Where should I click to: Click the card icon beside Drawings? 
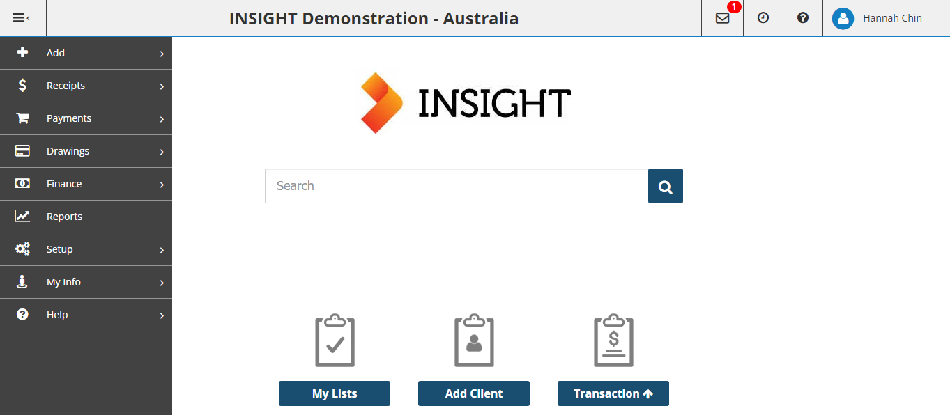[x=22, y=150]
